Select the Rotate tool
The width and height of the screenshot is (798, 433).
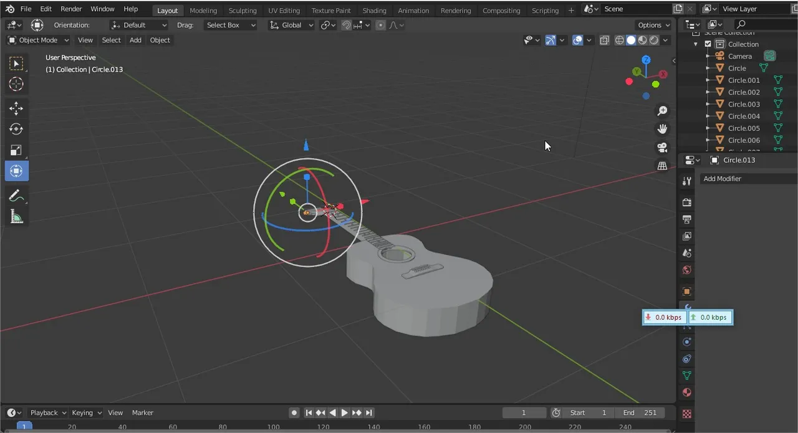click(16, 129)
